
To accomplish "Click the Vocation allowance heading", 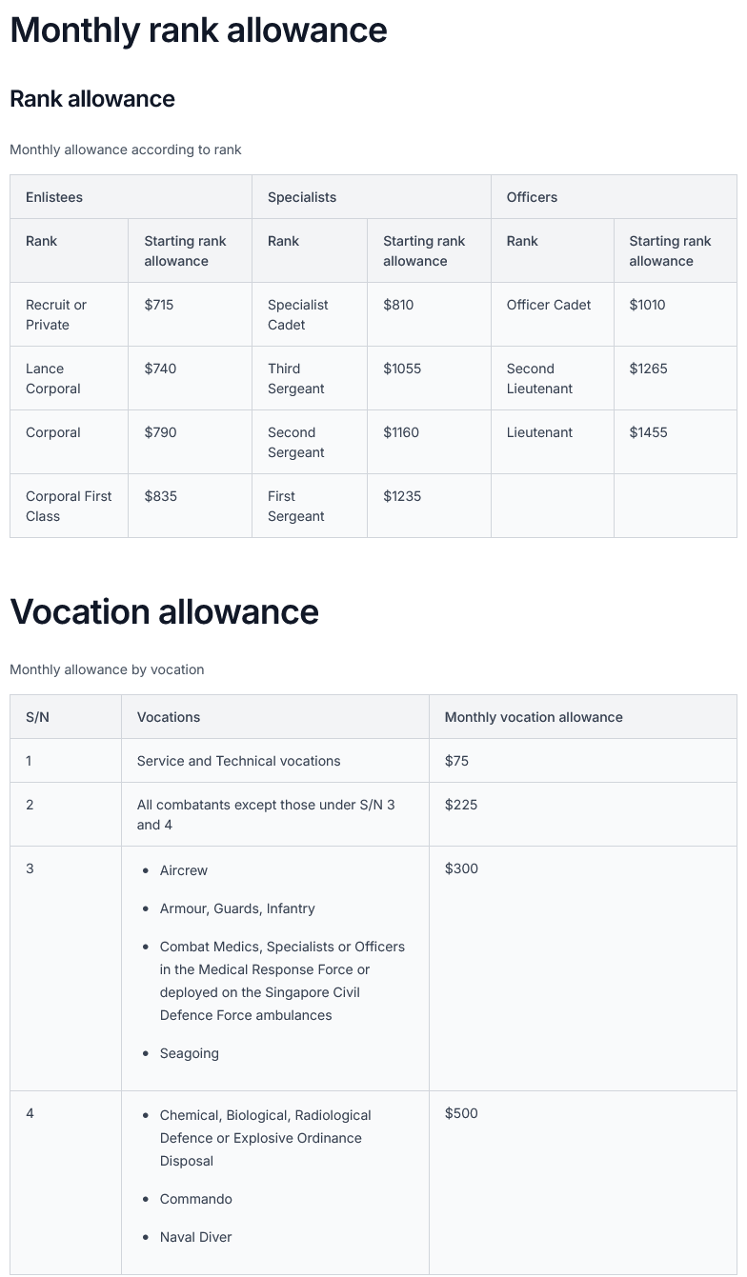I will 164,611.
